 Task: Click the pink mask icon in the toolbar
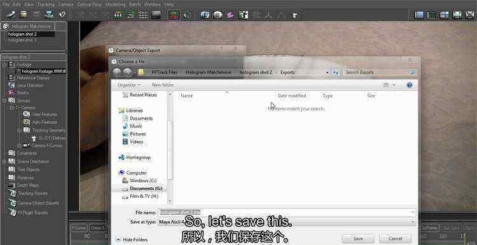pos(230,15)
